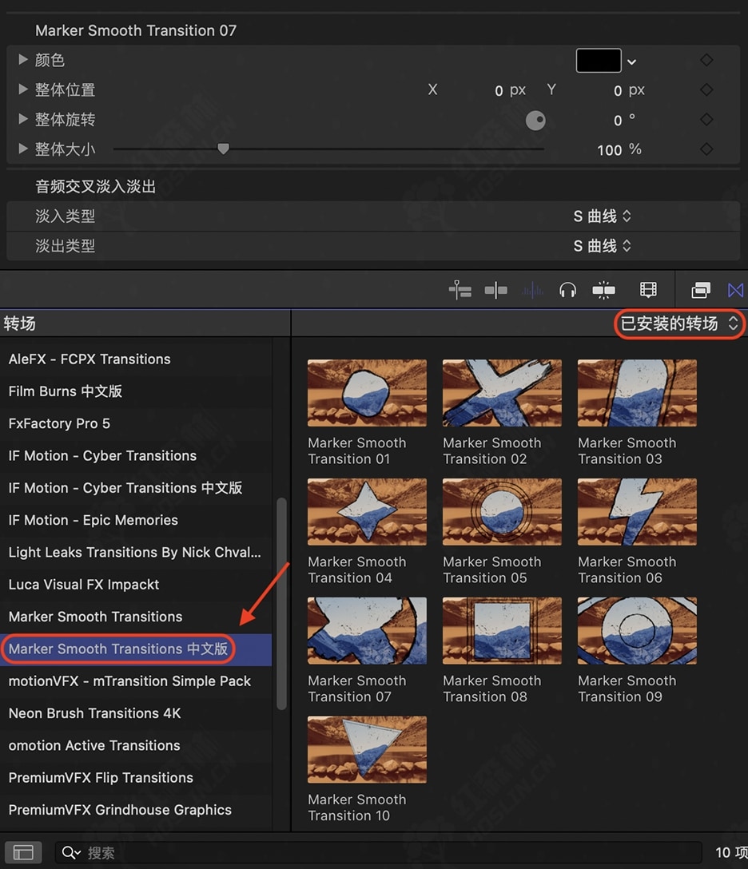Click the black color swatch
The height and width of the screenshot is (869, 748).
point(599,61)
